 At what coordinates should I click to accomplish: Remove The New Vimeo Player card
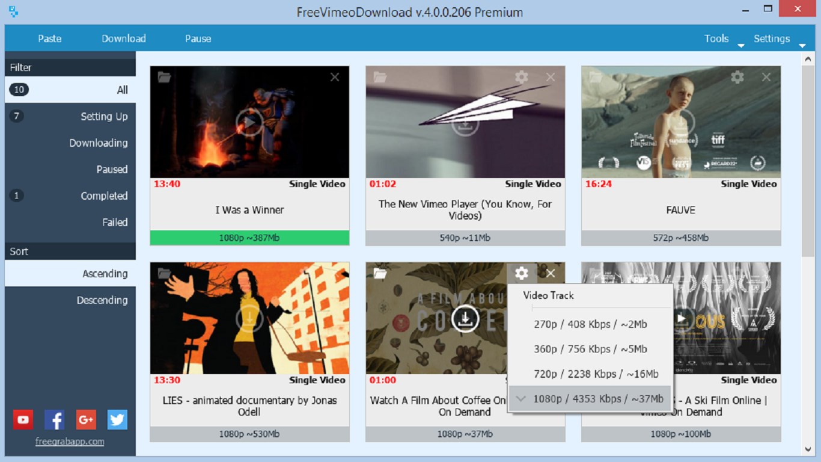tap(551, 77)
